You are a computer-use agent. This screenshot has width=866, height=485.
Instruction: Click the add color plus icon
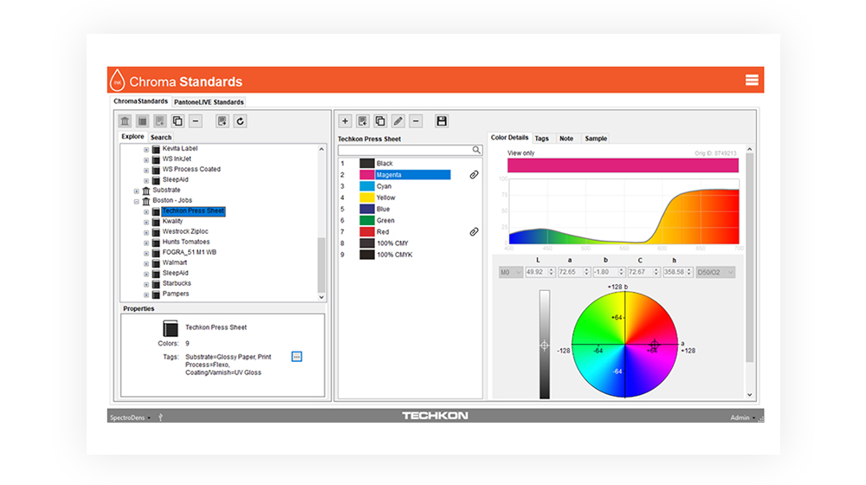point(345,121)
